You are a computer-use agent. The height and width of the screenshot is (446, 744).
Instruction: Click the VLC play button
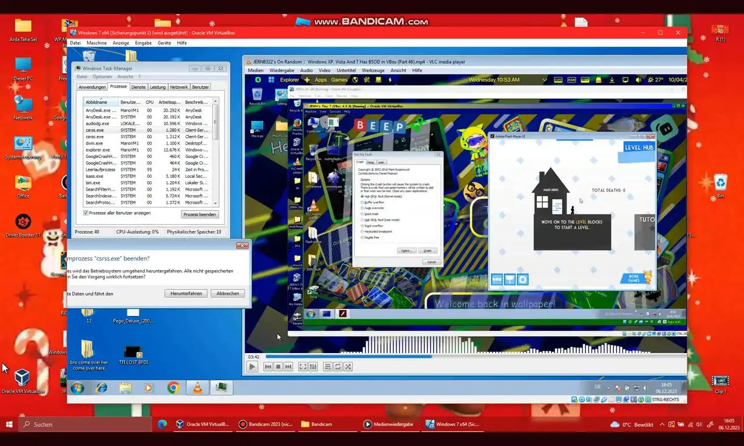pos(252,366)
